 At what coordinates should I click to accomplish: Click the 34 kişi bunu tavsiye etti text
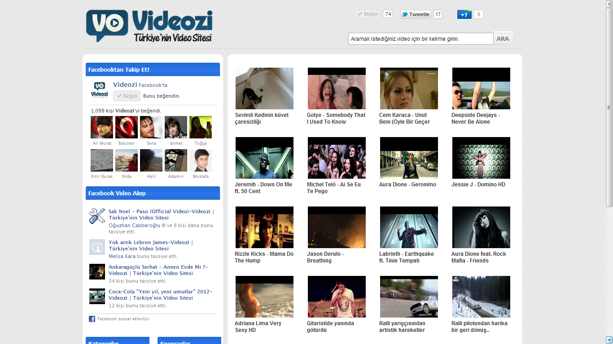(x=137, y=281)
